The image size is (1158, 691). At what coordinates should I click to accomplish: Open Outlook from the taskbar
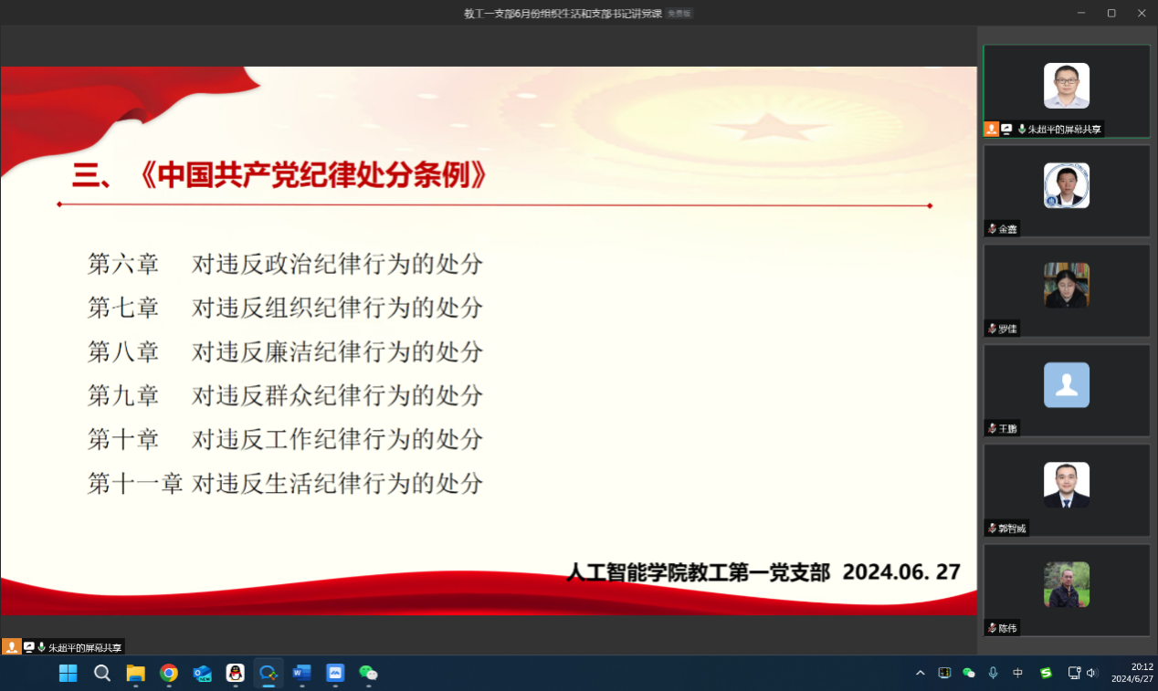click(202, 673)
